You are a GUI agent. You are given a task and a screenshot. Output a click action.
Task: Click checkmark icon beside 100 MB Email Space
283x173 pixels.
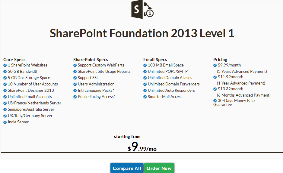[145, 65]
